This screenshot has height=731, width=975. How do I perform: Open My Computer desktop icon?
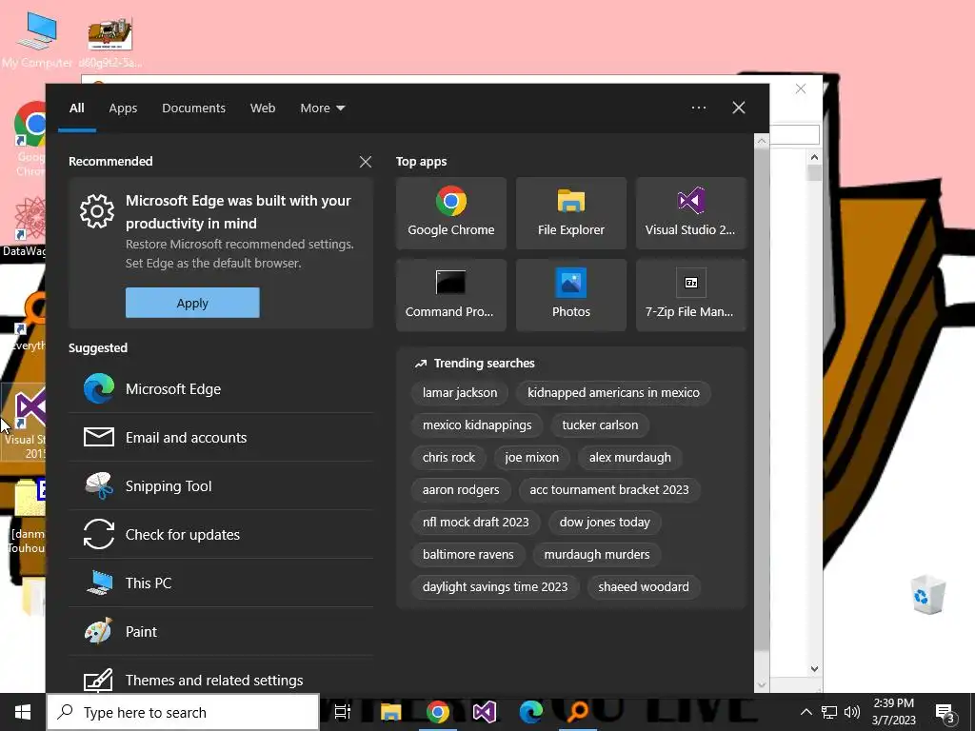coord(37,38)
